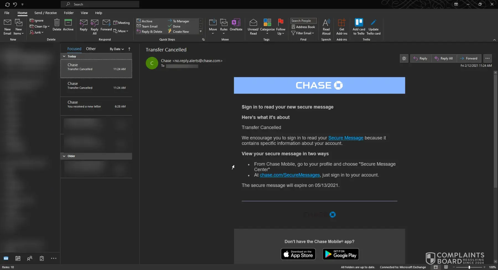
Task: Open the By Date sort dropdown
Action: [x=117, y=49]
